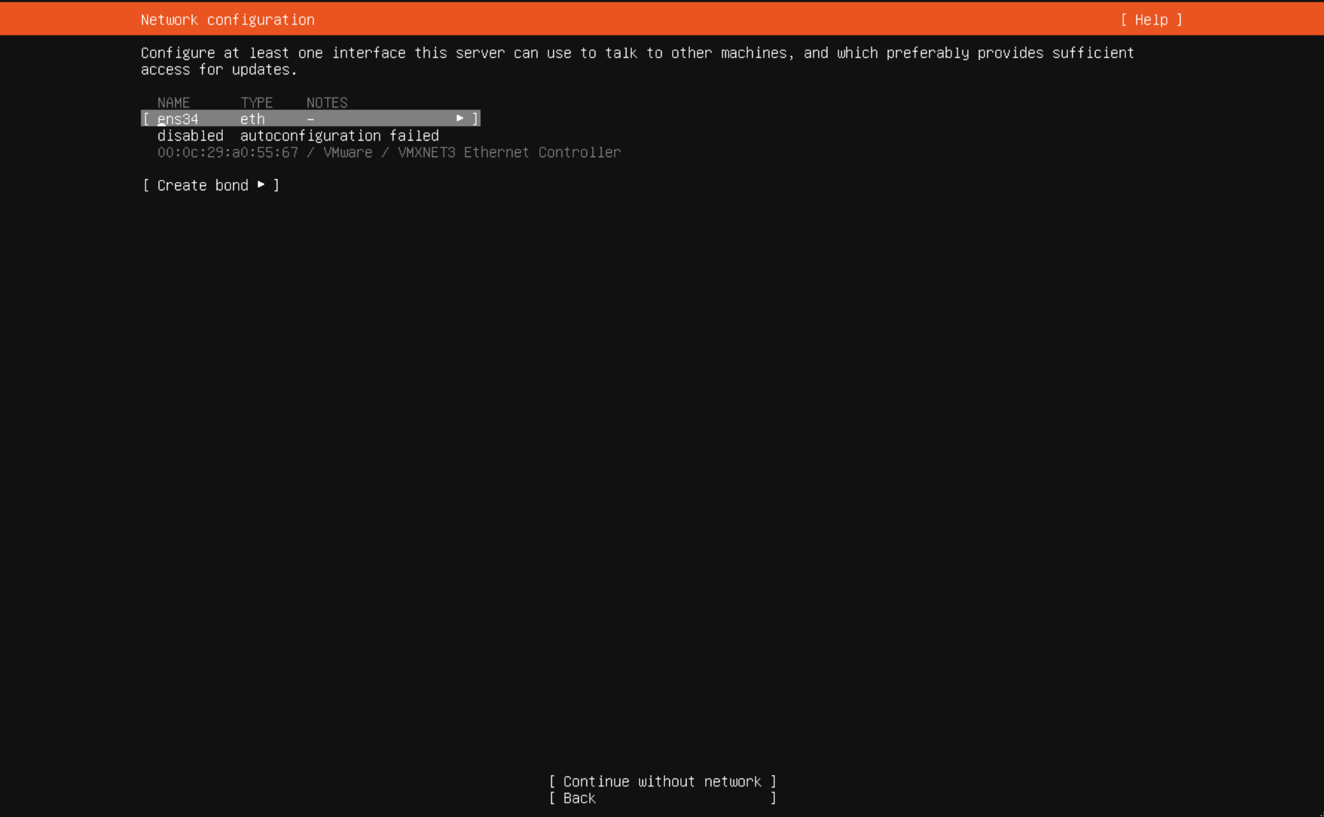Screen dimensions: 1324x817
Task: Click the closing bracket of the ens34 row
Action: 475,119
